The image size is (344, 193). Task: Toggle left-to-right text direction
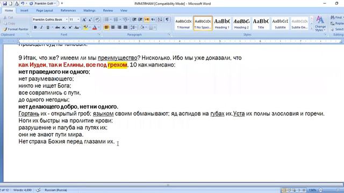pyautogui.click(x=147, y=20)
